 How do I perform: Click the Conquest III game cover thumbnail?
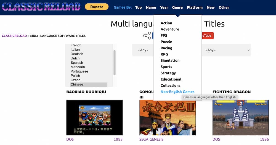[x=168, y=118]
